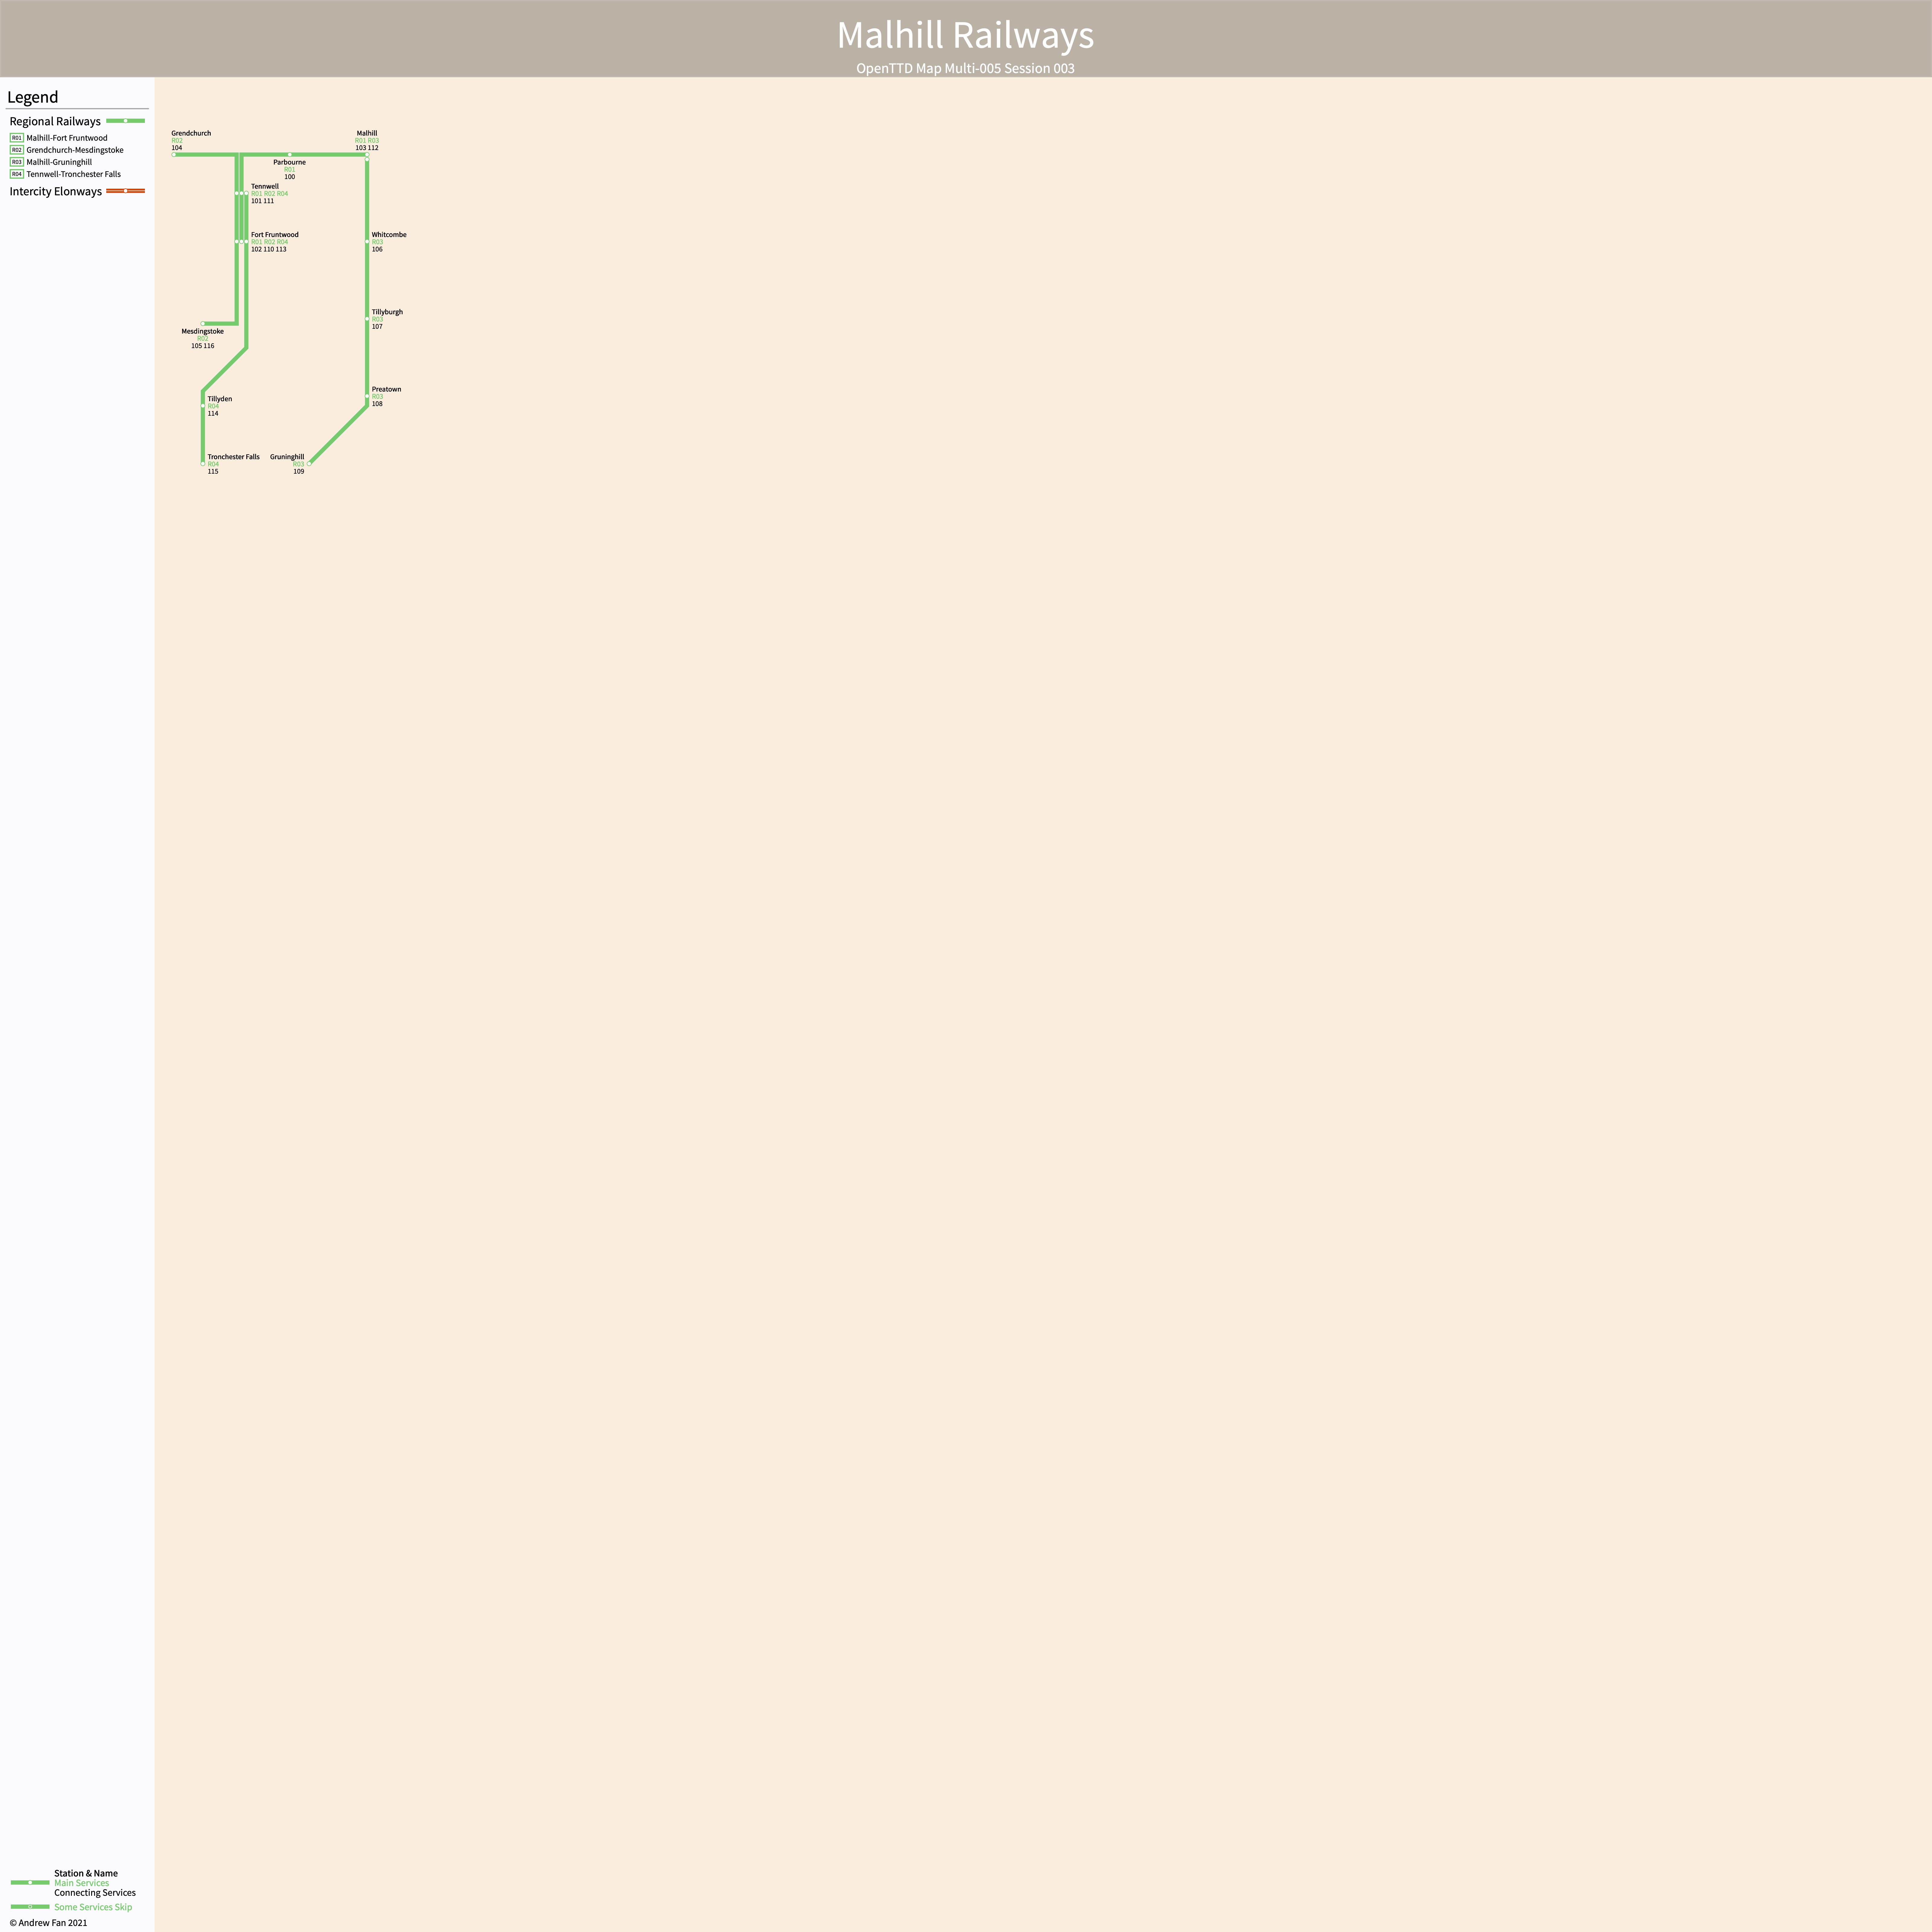This screenshot has width=1932, height=1932.
Task: Select the Malhill-Fort Fruntwood legend entry
Action: [67, 138]
